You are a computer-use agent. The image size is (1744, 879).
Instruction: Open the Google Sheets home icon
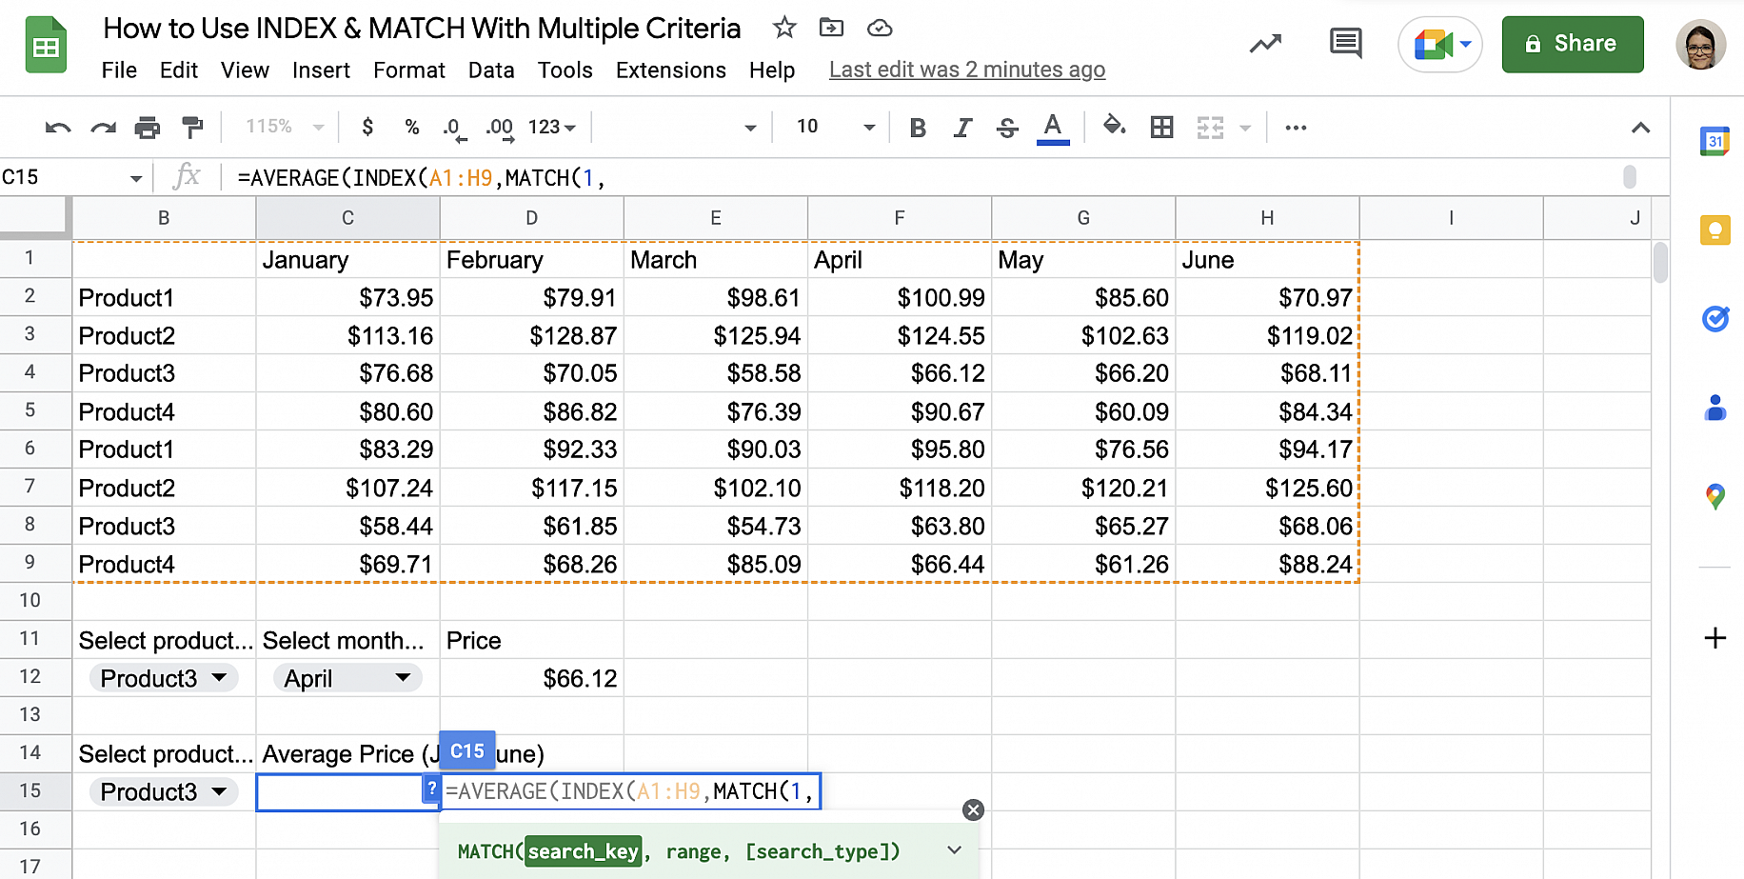tap(46, 46)
